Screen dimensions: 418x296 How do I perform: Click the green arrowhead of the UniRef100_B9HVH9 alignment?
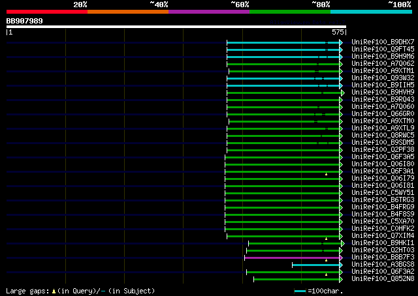pyautogui.click(x=343, y=93)
